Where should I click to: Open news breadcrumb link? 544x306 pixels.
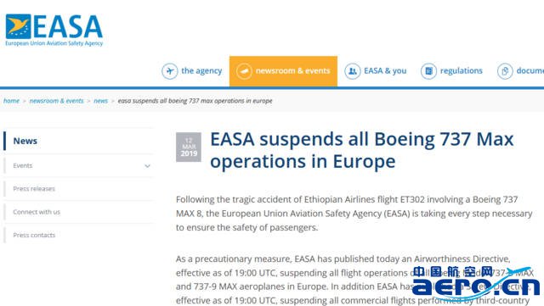point(100,101)
